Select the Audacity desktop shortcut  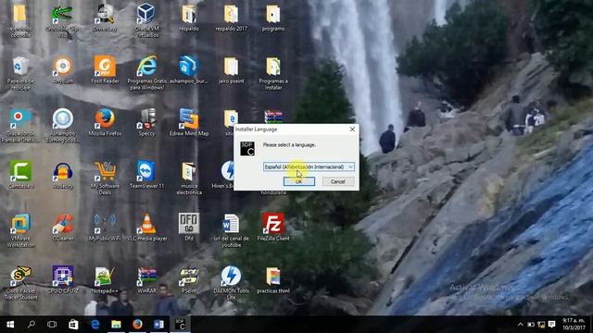(63, 175)
